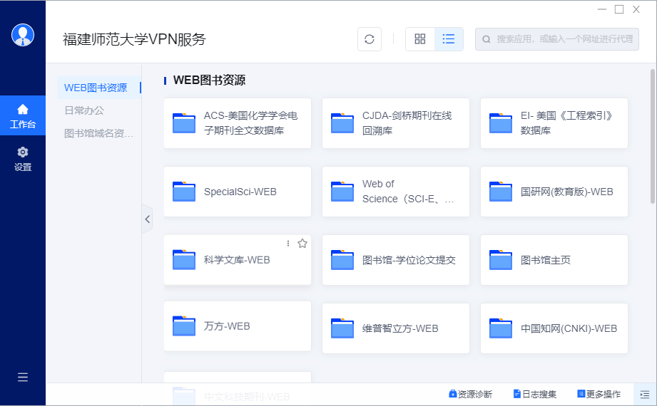Click the hamburger menu icon at sidebar bottom

(23, 378)
